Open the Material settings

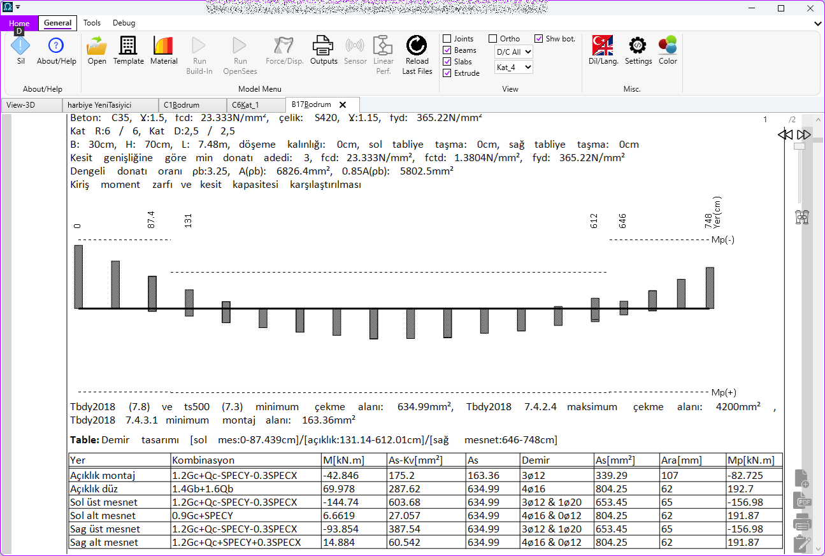(164, 50)
